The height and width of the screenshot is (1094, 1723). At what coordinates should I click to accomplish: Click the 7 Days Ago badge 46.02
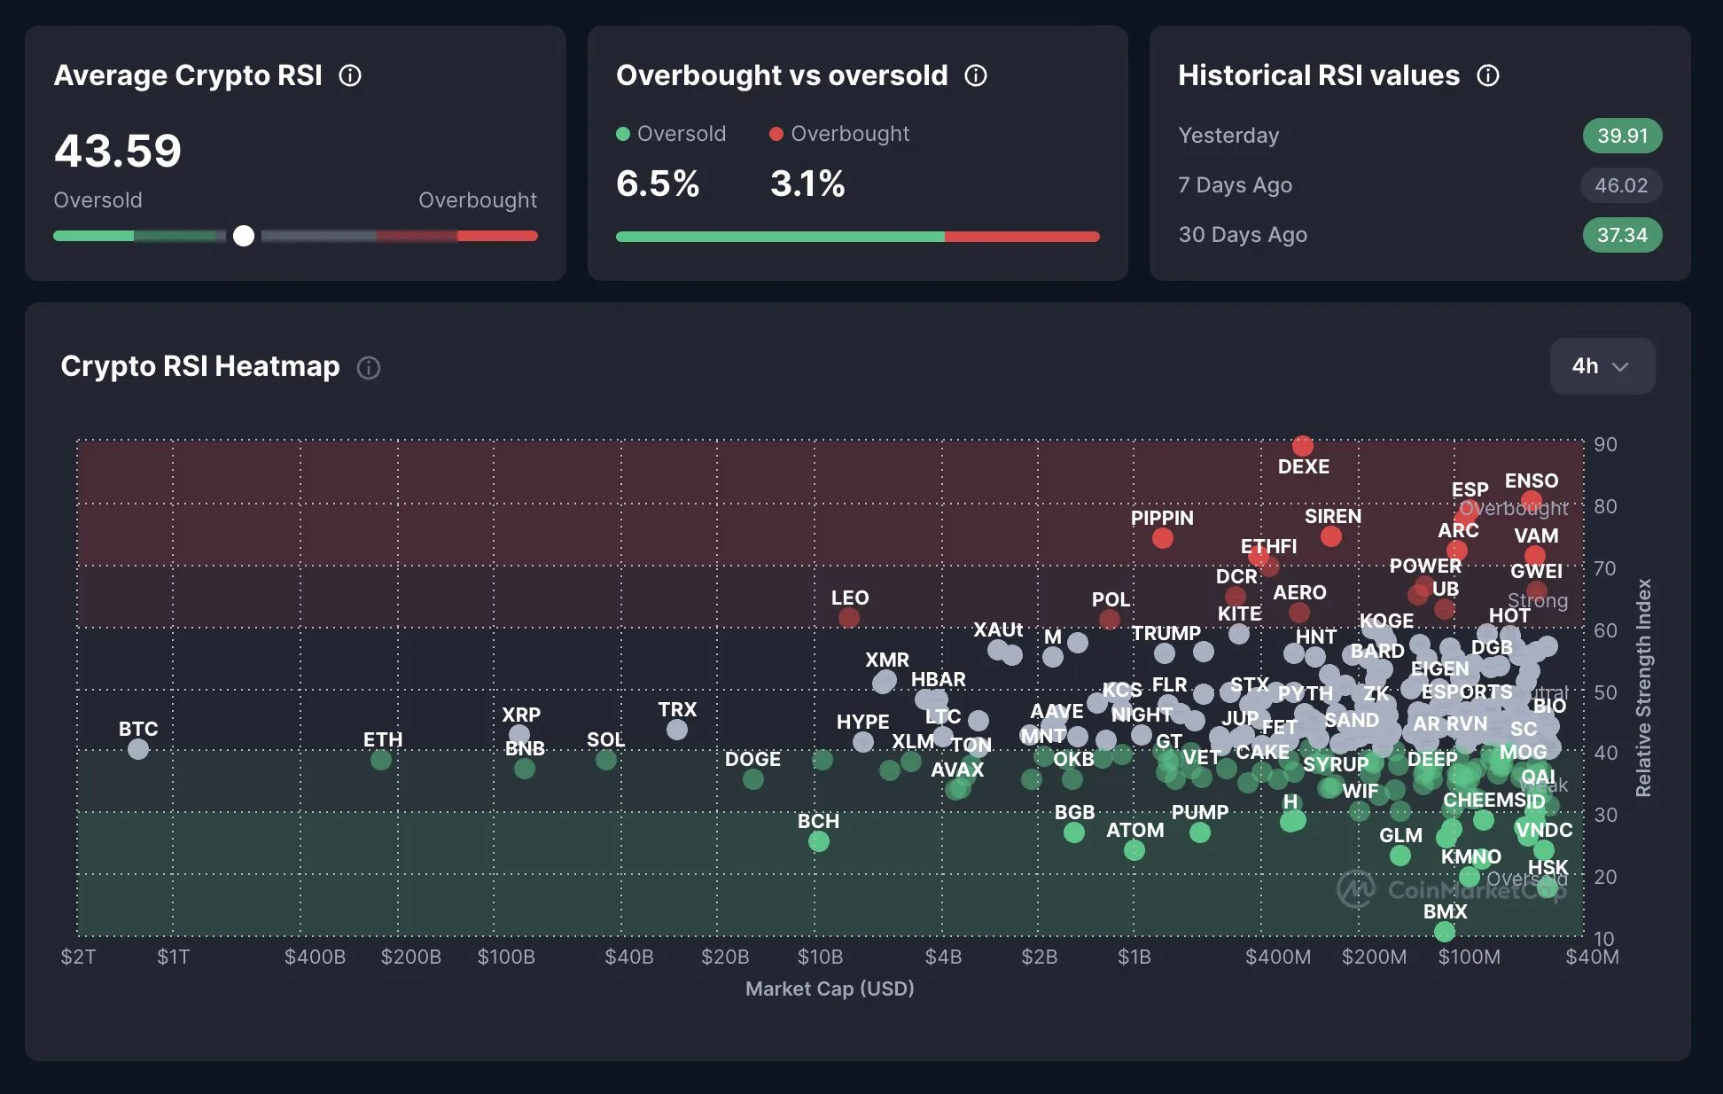(1621, 185)
